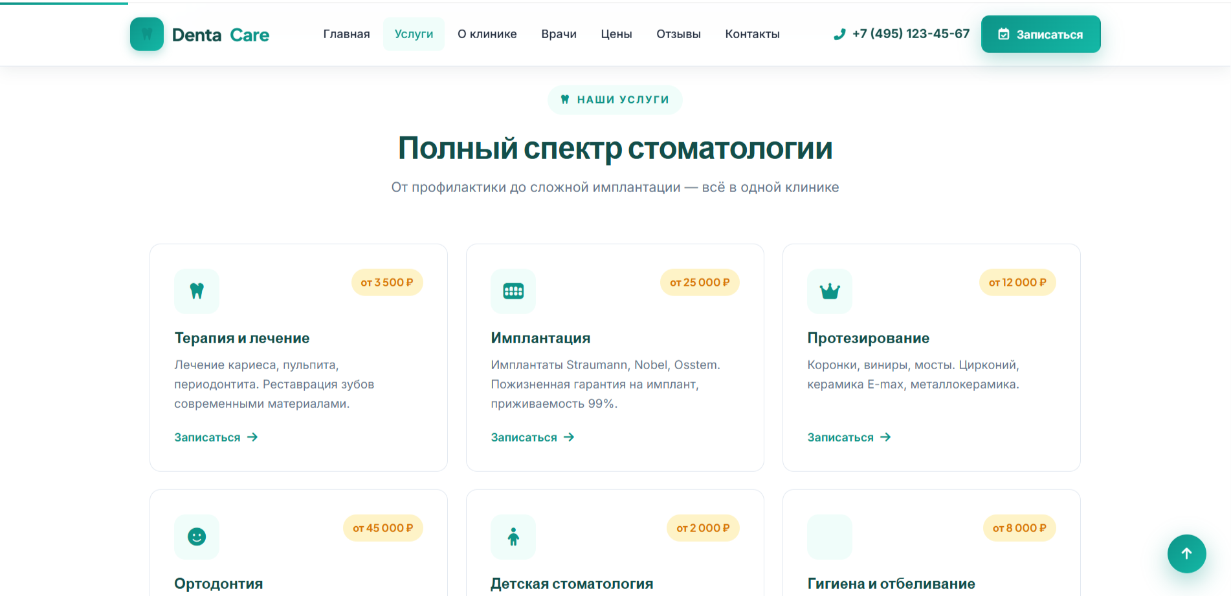Click the tooth icon on Терапия и лечение card
This screenshot has width=1231, height=596.
click(197, 292)
